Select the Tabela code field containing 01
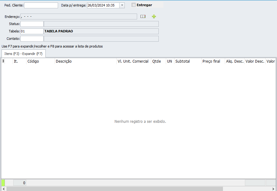The image size is (277, 191). coord(32,31)
